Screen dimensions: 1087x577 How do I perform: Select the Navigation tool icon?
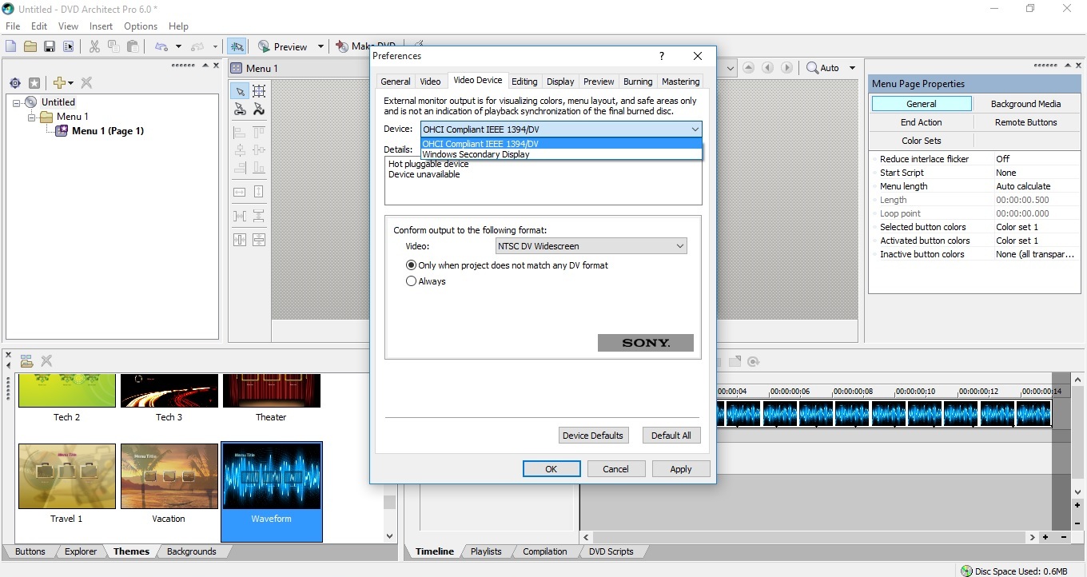(x=240, y=109)
